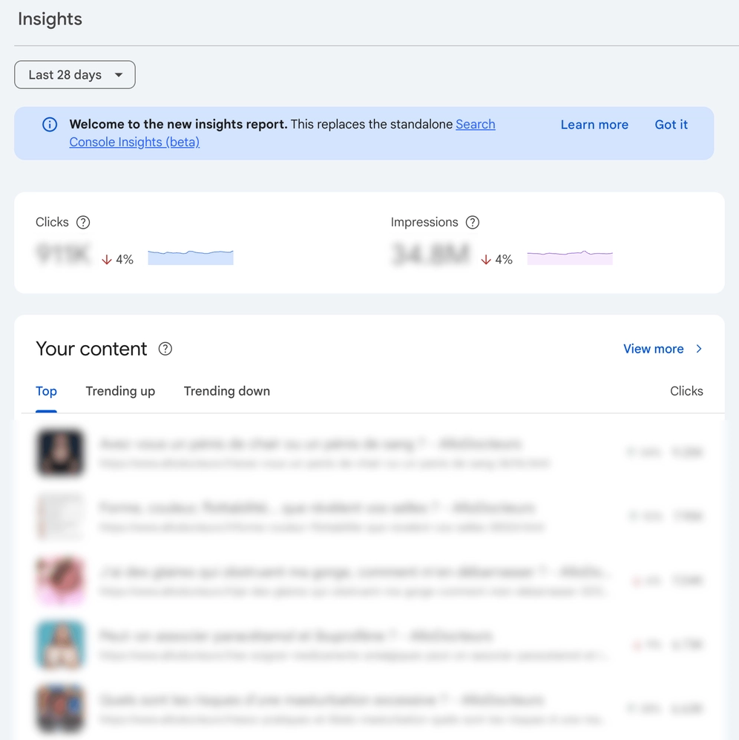Open the second content row thumbnail
Image resolution: width=739 pixels, height=740 pixels.
[x=60, y=517]
